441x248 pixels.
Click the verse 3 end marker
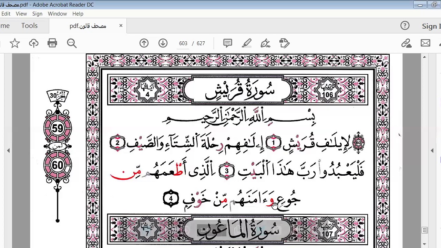click(227, 171)
